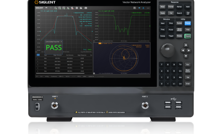The image size is (224, 134).
Task: Push the System utility key
Action: tap(179, 23)
